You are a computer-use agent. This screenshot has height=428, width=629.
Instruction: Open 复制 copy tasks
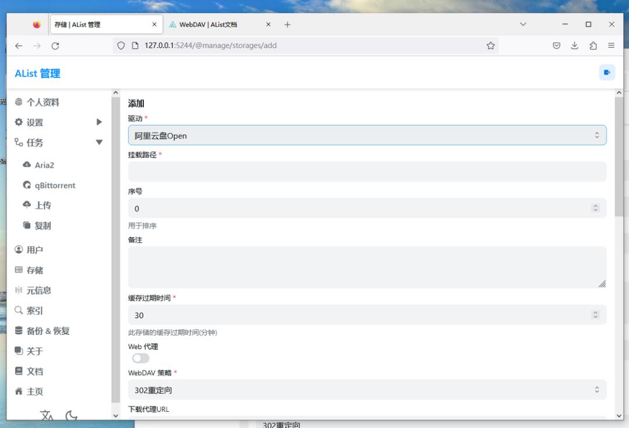(x=37, y=226)
